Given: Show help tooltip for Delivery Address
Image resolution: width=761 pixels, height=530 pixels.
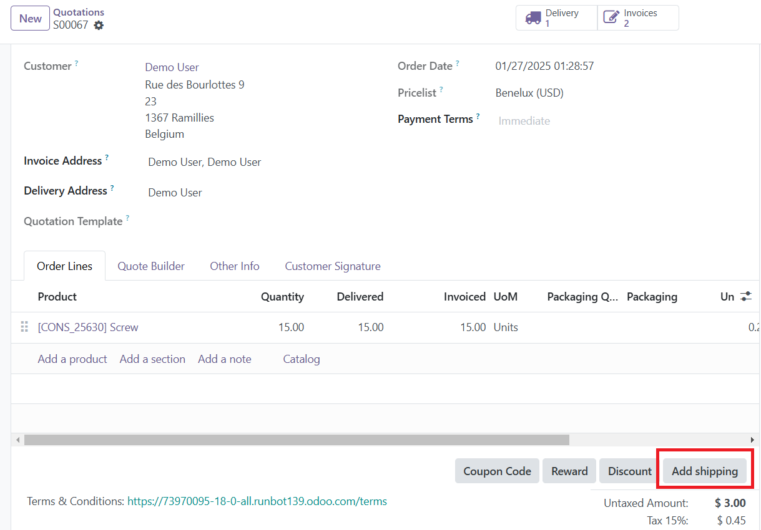Looking at the screenshot, I should tap(112, 187).
